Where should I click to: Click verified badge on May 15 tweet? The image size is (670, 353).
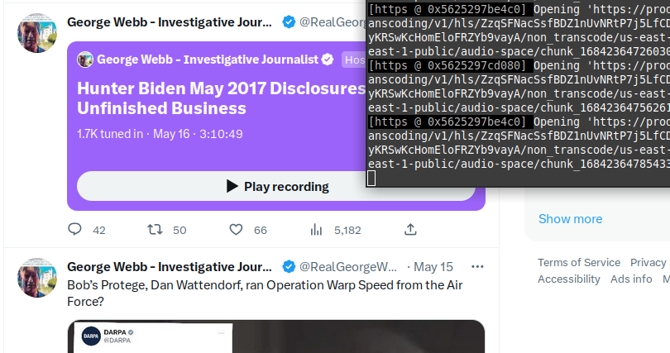pos(289,267)
